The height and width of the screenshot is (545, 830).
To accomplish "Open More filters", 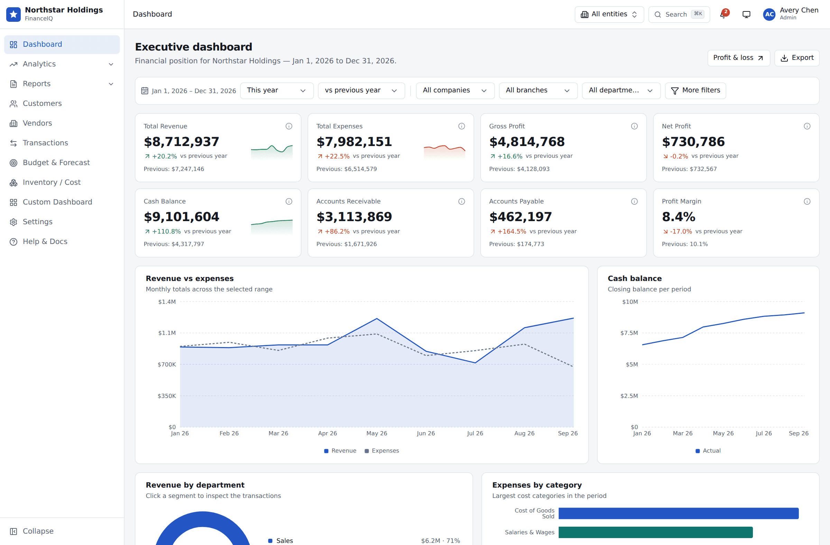I will click(x=695, y=91).
